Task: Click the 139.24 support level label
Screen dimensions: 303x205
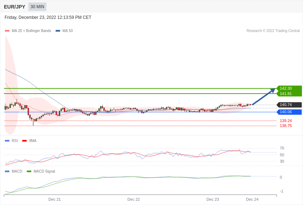Action: tap(286, 121)
